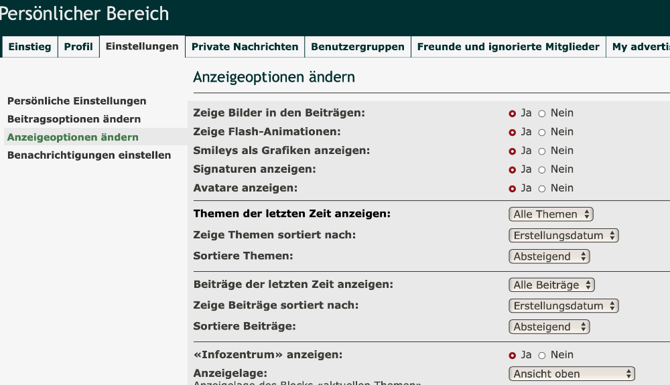The image size is (670, 385).
Task: Select Nein for Zeige Flash-Animationen
Action: click(x=542, y=133)
